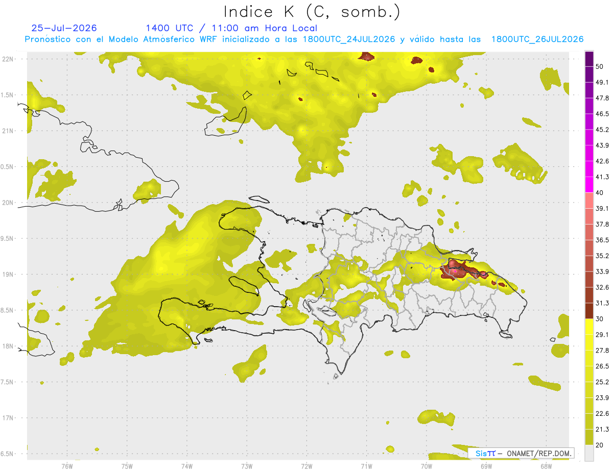Click the legend value '21.3'
This screenshot has height=473, width=613.
pos(602,429)
